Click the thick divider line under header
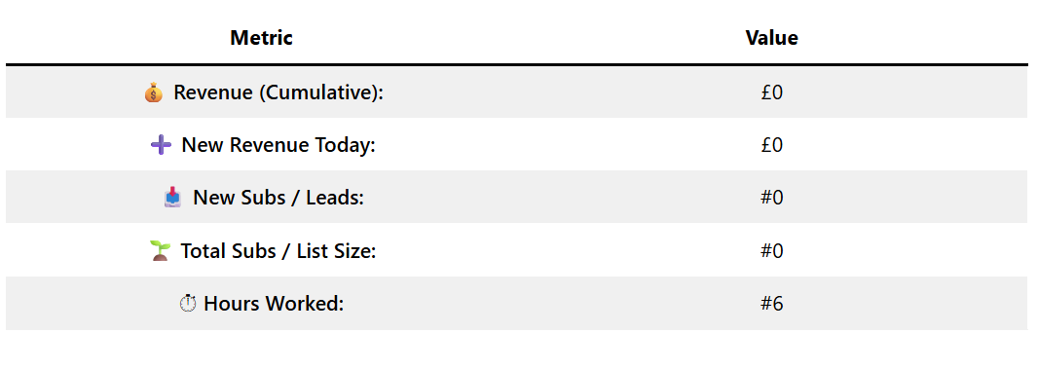This screenshot has height=369, width=1038. [x=516, y=64]
